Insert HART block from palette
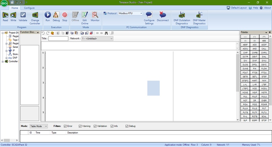Image resolution: width=272 pixels, height=147 pixels. tap(254, 81)
